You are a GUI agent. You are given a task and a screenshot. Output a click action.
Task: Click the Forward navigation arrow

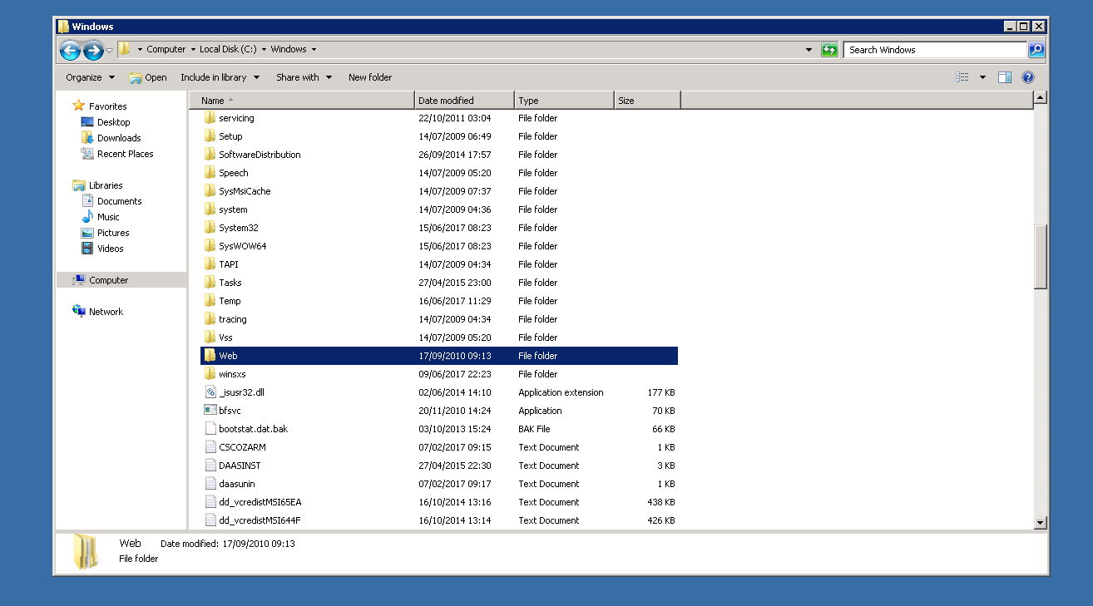coord(92,50)
